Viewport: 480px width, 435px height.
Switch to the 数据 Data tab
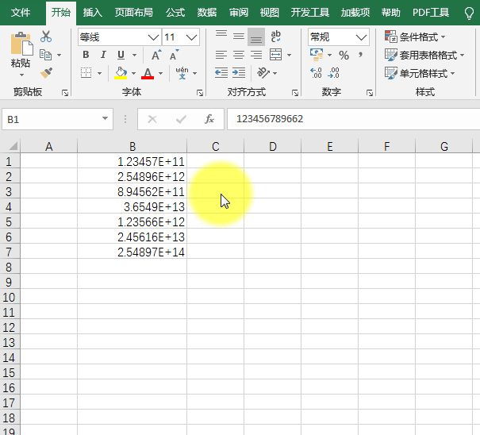[207, 13]
